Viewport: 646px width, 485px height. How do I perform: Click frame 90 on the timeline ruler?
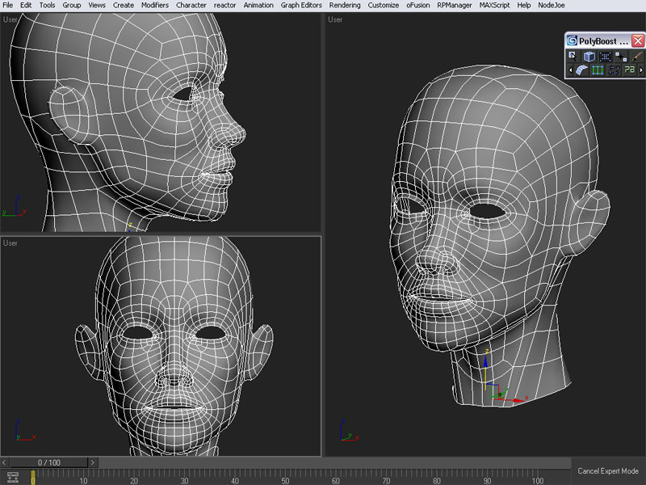pos(487,480)
